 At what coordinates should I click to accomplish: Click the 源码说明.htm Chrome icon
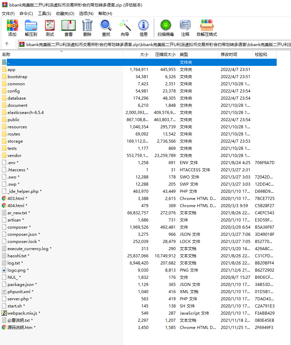[4, 327]
